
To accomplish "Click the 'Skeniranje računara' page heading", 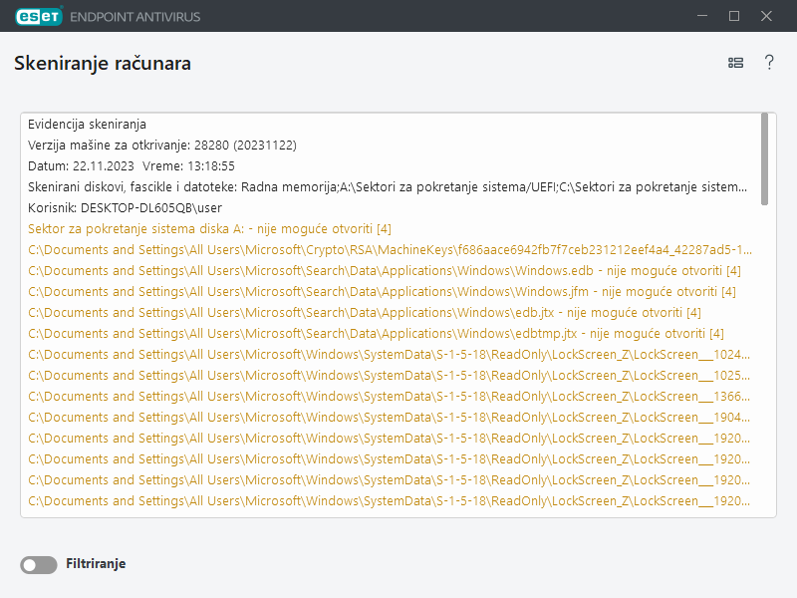I will click(x=103, y=64).
